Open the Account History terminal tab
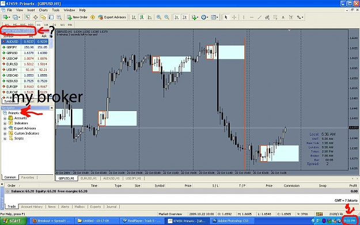This screenshot has height=225, width=360. tap(32, 207)
